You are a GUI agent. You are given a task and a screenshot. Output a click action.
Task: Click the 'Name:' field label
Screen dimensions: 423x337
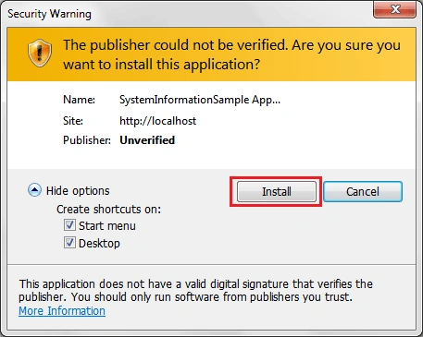pyautogui.click(x=79, y=100)
